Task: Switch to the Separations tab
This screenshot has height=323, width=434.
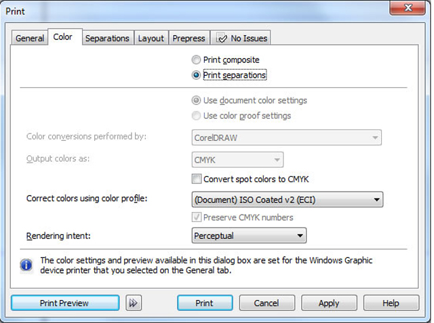Action: (x=107, y=38)
